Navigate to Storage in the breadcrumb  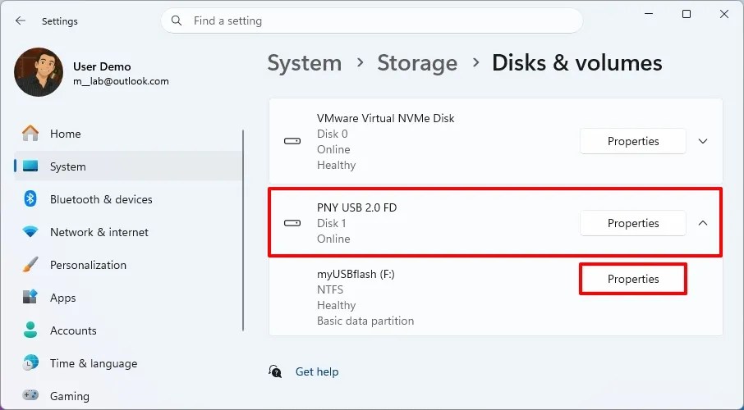coord(417,63)
